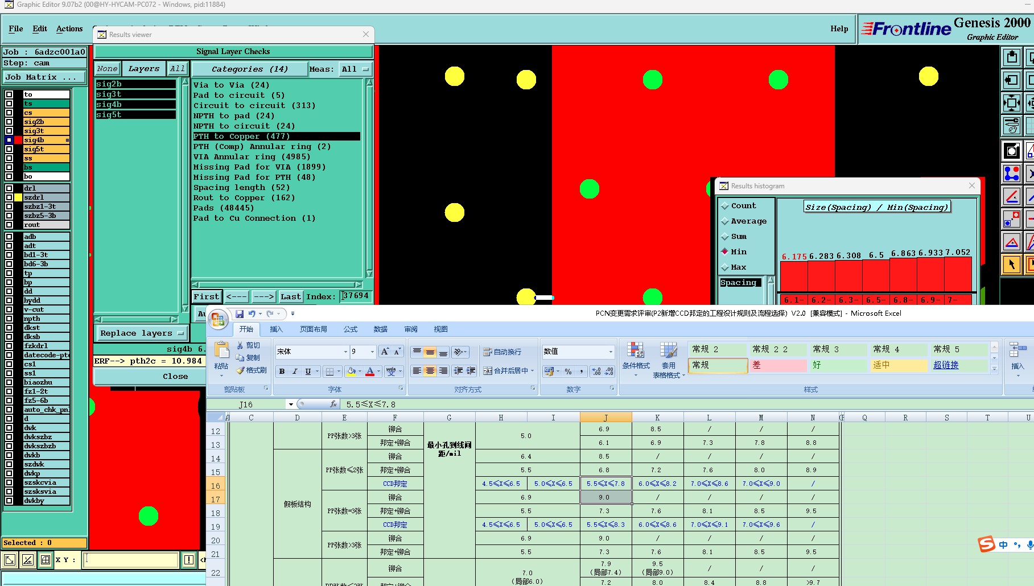Open the number format 数值 dropdown
1034x586 pixels.
coord(611,352)
